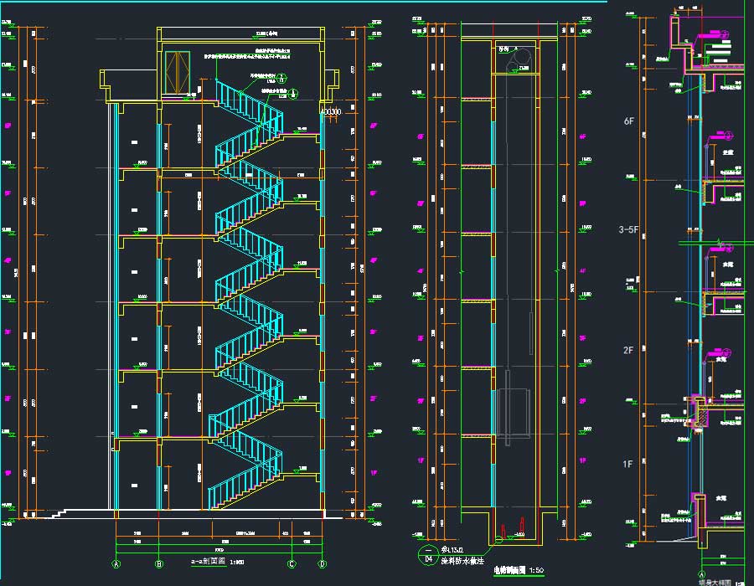Click the entrance steps at section base
754x586 pixels.
(x=59, y=511)
